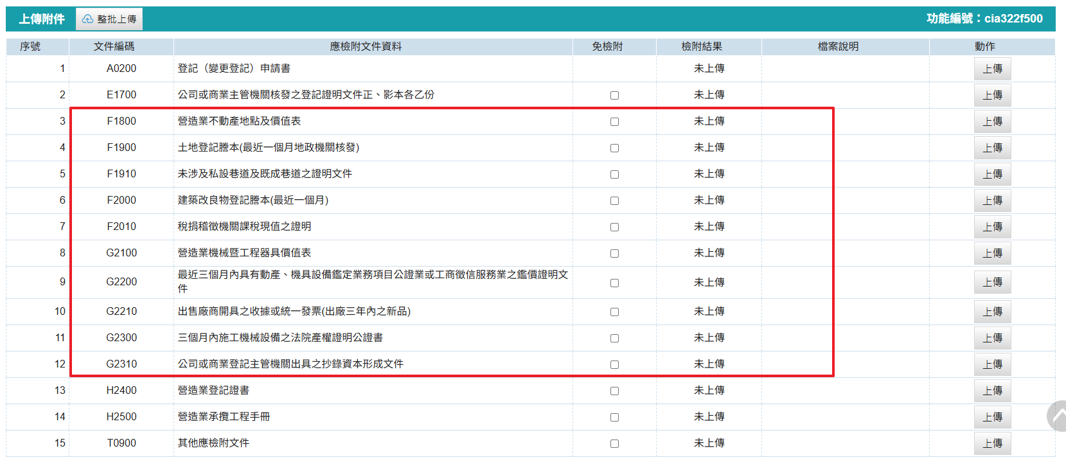Toggle 免檢附 checkbox for F1800 營造業不動產地點及價值表
This screenshot has height=462, width=1066.
614,121
